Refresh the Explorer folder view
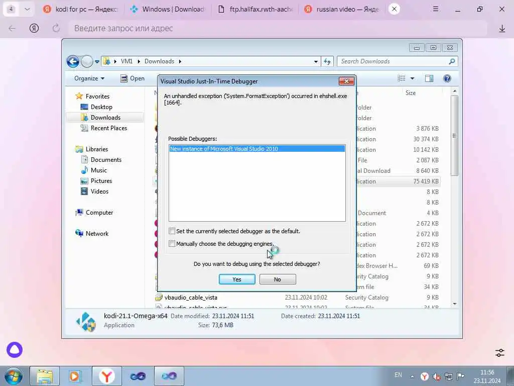The height and width of the screenshot is (386, 514). [327, 61]
